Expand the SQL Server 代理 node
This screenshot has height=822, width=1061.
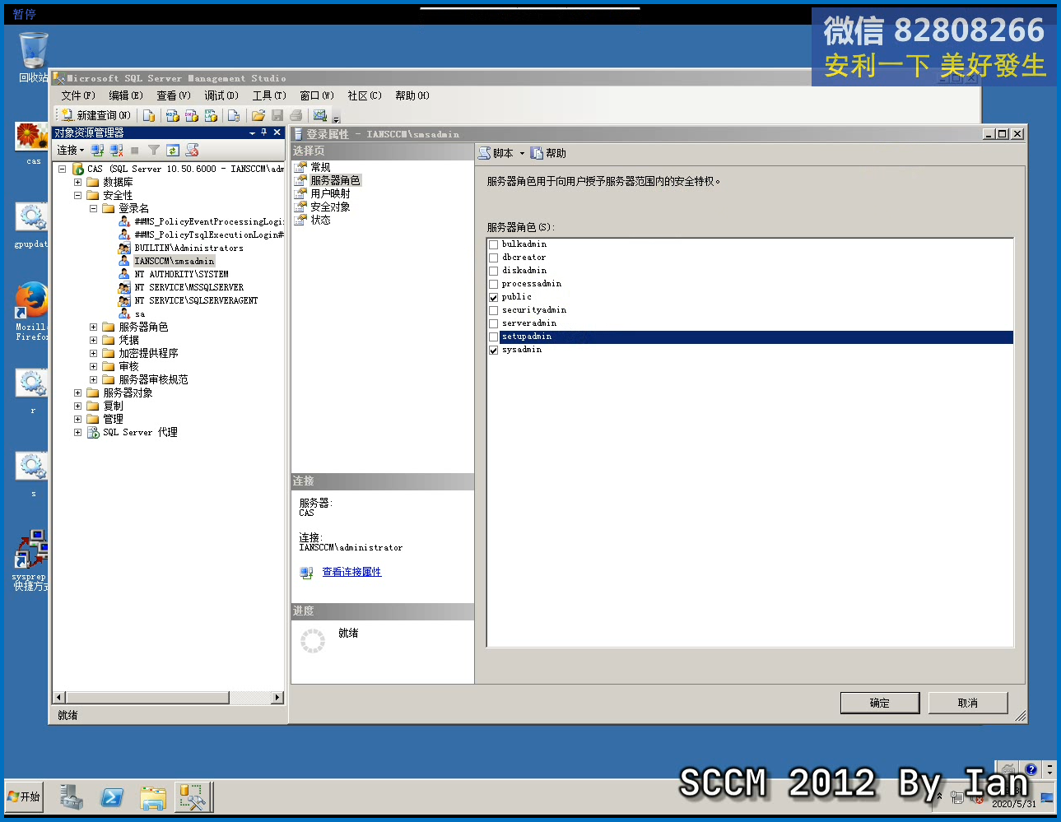pyautogui.click(x=77, y=432)
